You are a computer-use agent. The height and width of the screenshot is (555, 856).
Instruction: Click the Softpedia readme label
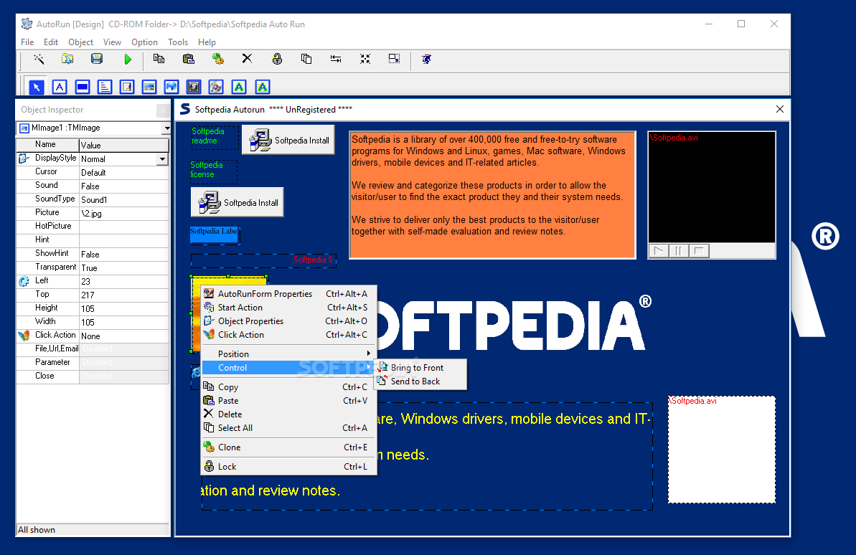point(214,136)
